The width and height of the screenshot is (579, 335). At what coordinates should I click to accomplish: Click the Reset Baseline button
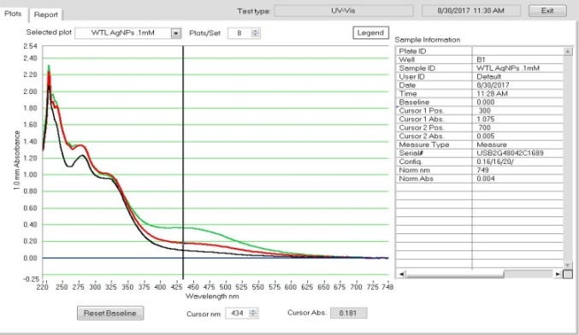point(110,314)
